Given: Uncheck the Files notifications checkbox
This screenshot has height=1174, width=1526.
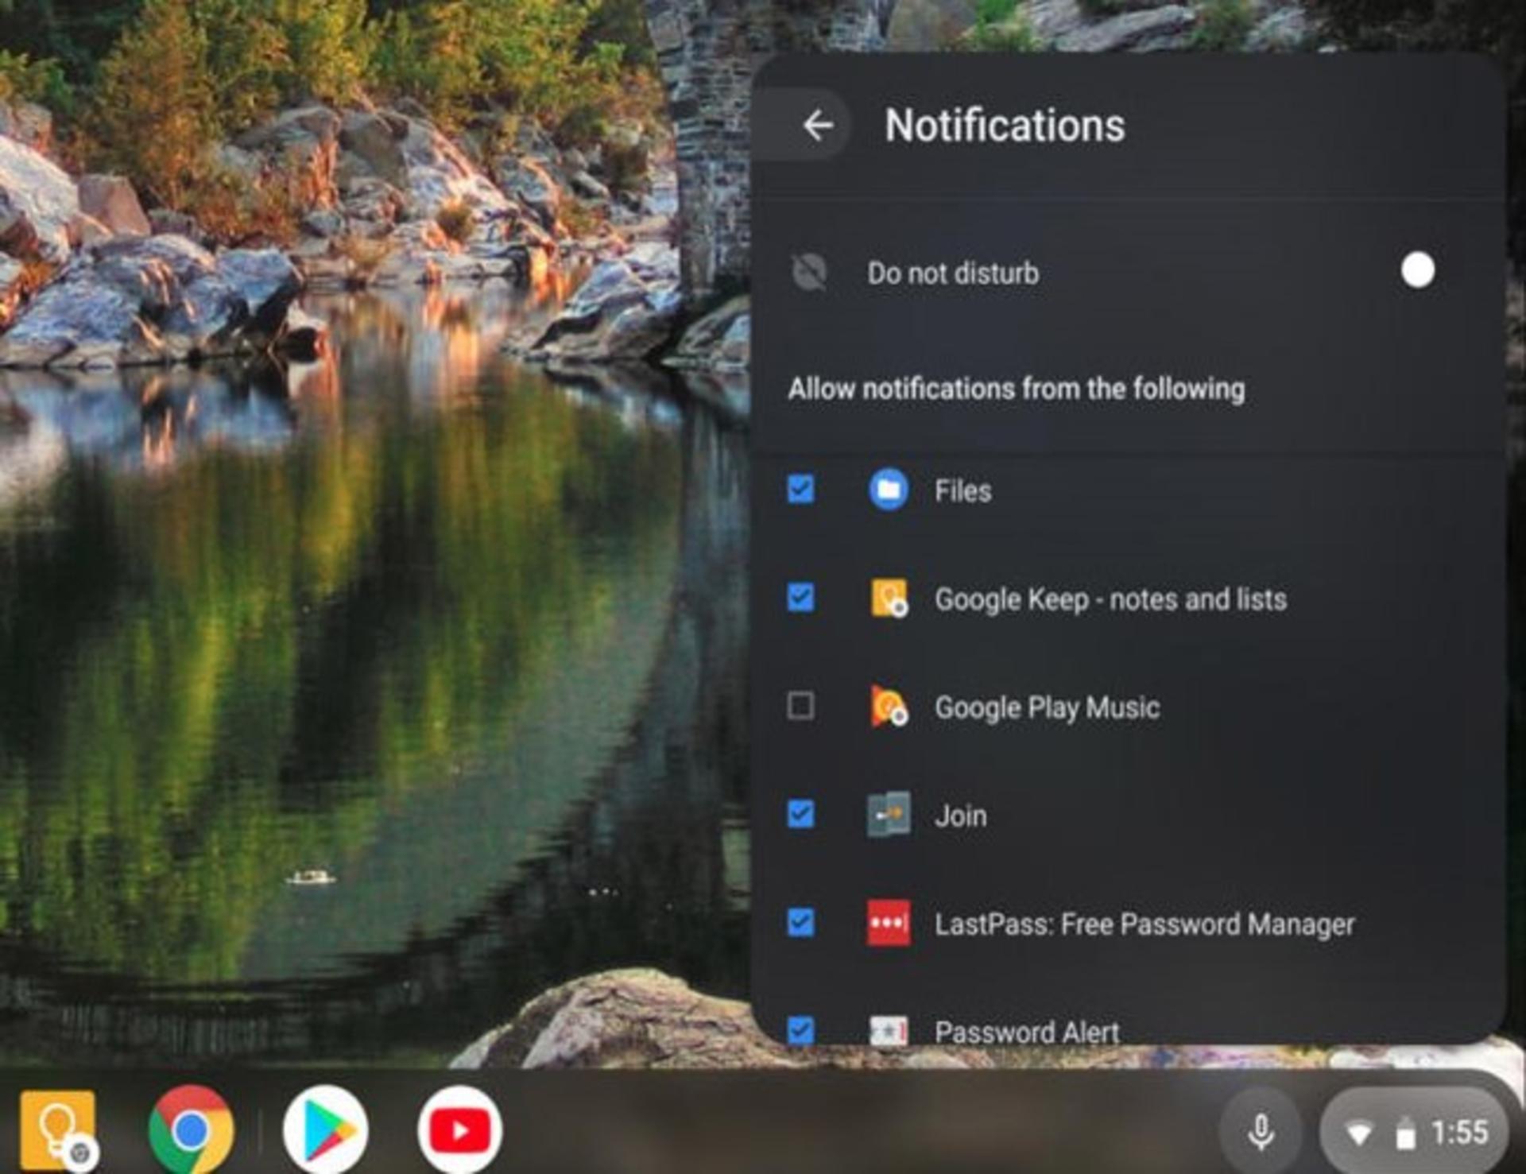Looking at the screenshot, I should coord(800,490).
